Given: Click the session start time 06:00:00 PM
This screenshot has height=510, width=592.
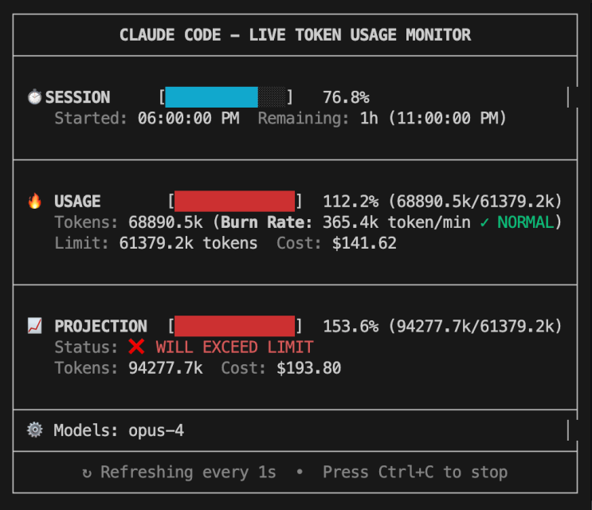Looking at the screenshot, I should coord(188,118).
